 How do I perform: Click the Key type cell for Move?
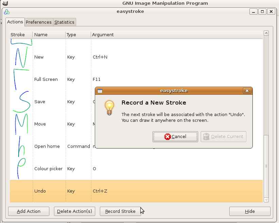pyautogui.click(x=71, y=124)
